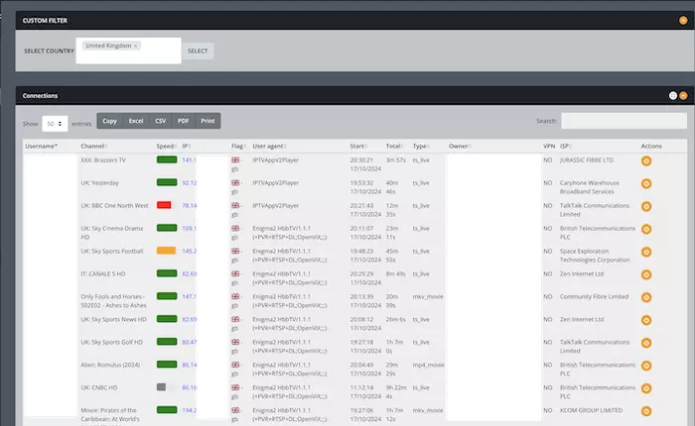This screenshot has height=426, width=695.
Task: Click the white circle icon in Connections header
Action: click(672, 95)
